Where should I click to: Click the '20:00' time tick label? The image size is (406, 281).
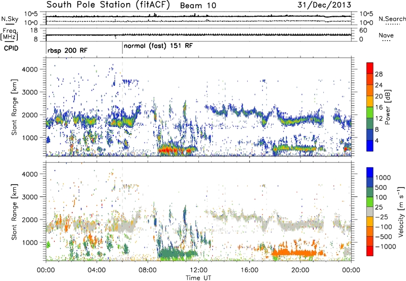300,270
